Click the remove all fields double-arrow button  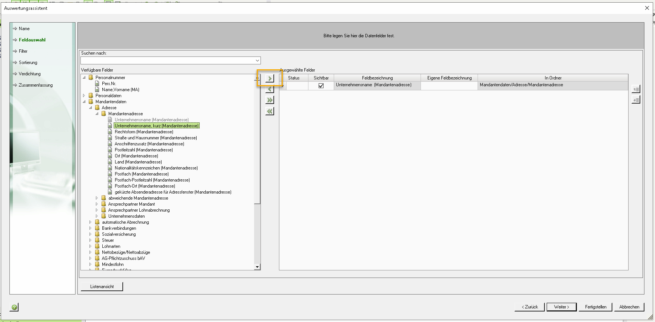click(270, 111)
